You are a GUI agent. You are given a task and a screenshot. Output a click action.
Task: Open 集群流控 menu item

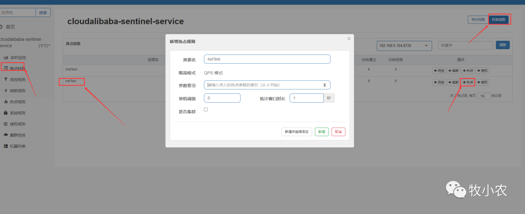click(18, 135)
